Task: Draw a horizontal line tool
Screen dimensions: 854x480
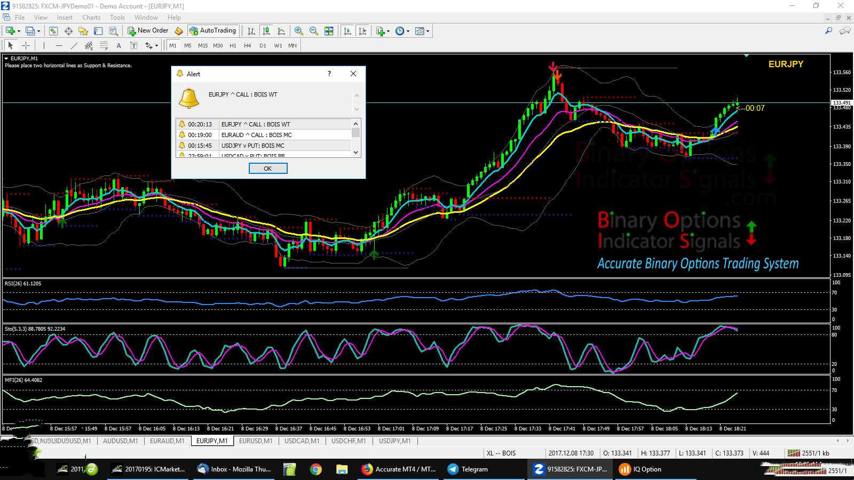Action: point(59,45)
